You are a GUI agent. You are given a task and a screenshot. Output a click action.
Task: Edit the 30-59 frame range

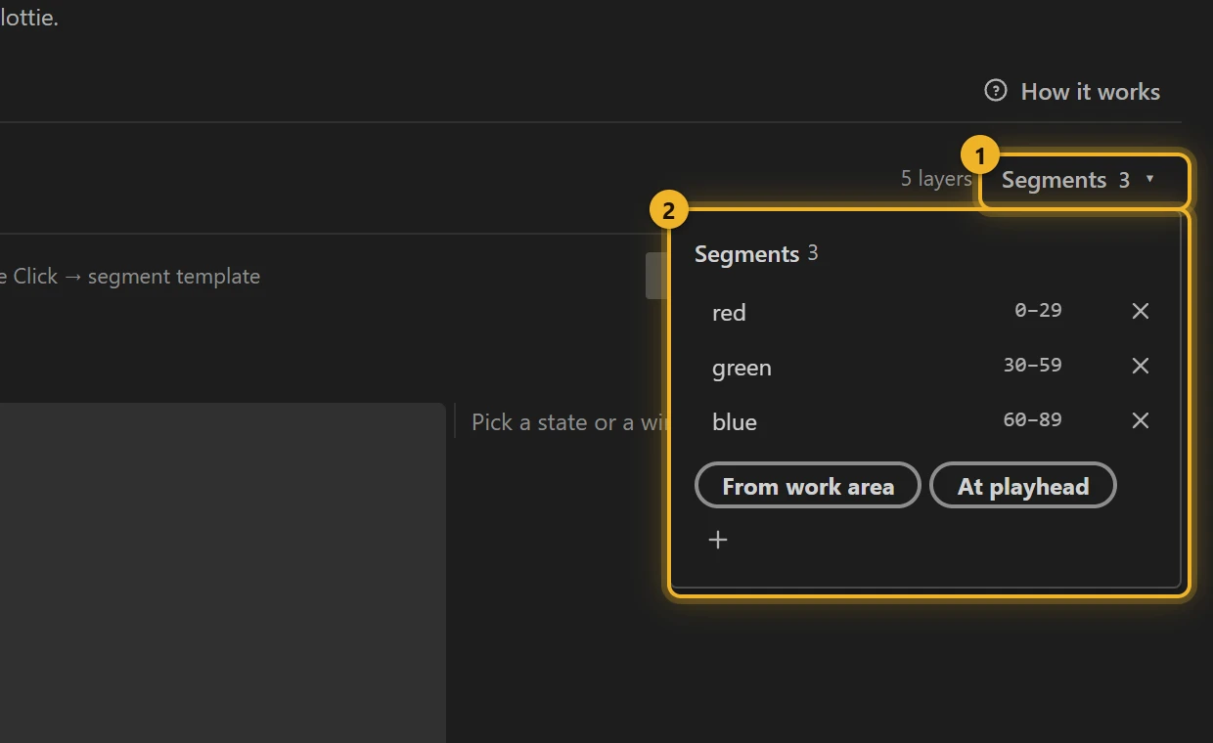[1032, 365]
